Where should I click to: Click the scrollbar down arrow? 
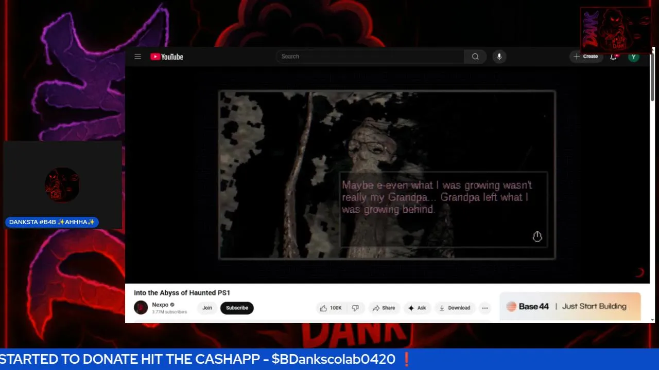coord(653,320)
